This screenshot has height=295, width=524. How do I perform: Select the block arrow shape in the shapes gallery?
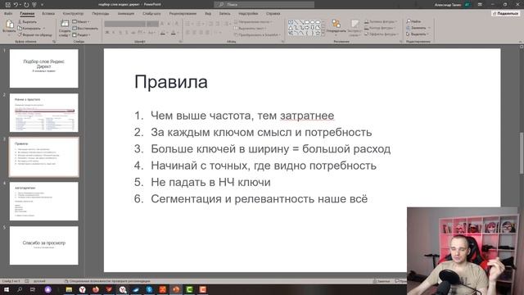click(307, 28)
